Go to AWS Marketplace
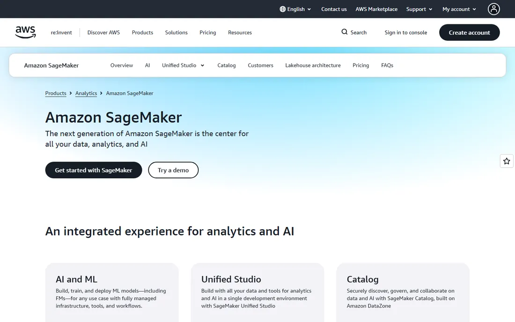The width and height of the screenshot is (515, 322). pyautogui.click(x=376, y=9)
